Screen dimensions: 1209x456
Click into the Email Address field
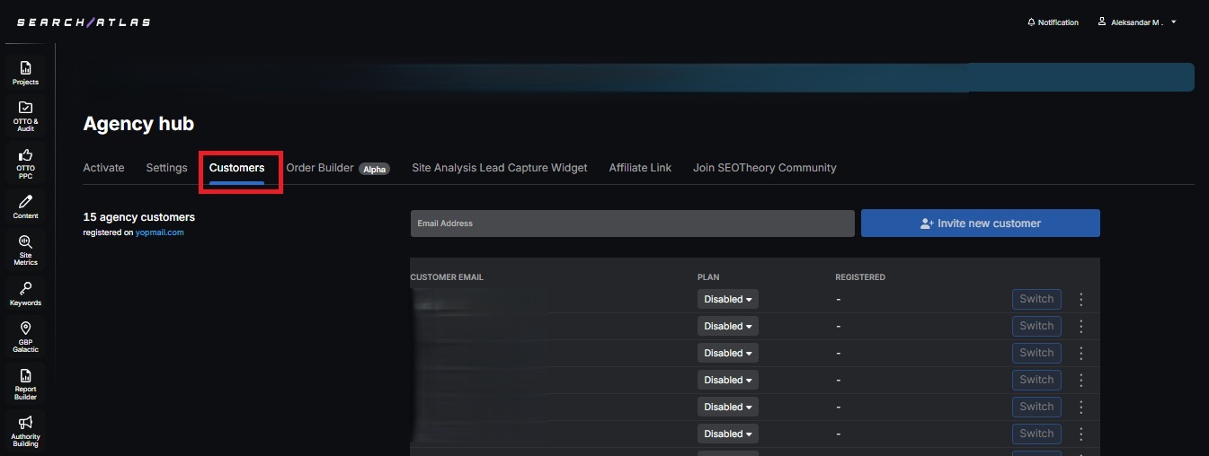coord(633,224)
